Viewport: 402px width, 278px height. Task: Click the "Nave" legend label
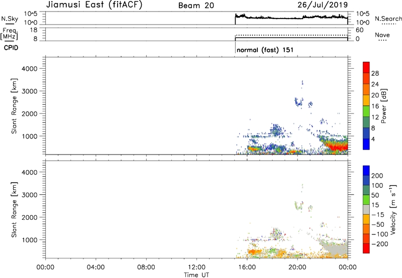coord(382,35)
